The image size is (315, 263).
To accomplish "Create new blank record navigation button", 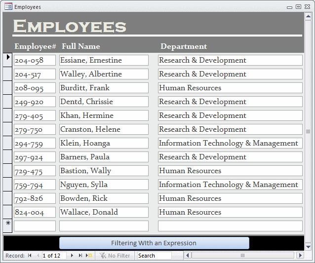I will click(x=89, y=256).
